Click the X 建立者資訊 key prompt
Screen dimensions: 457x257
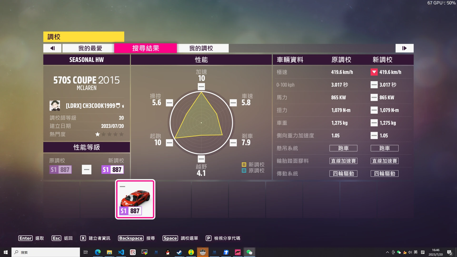click(95, 238)
